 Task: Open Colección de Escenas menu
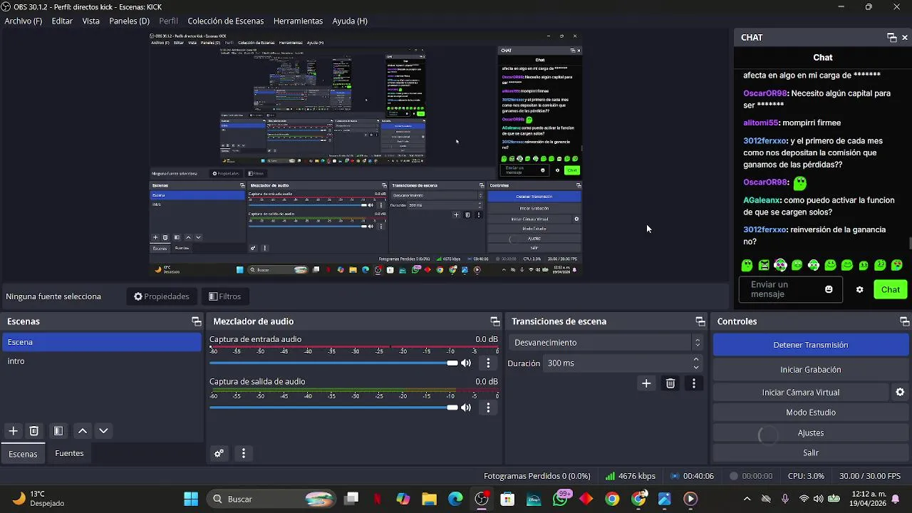[x=226, y=21]
